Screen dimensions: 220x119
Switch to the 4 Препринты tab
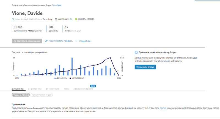(35, 89)
